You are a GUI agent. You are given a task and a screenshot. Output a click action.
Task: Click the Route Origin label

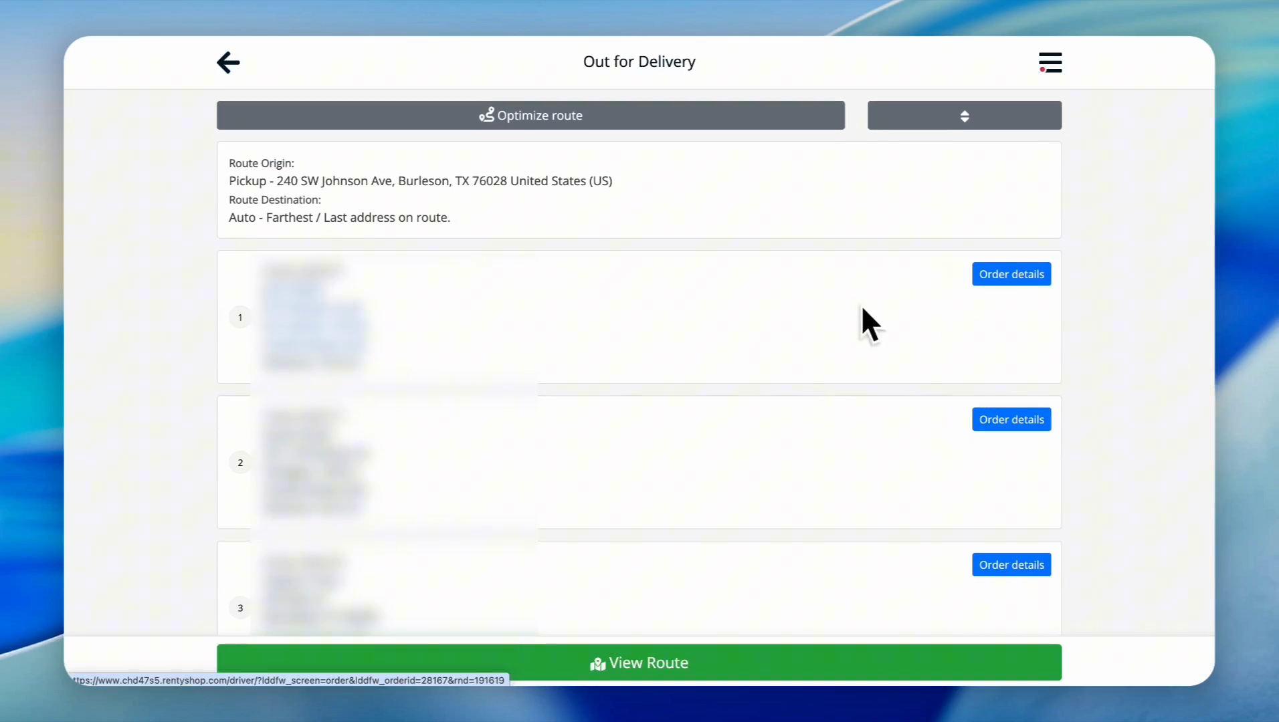[x=261, y=163]
